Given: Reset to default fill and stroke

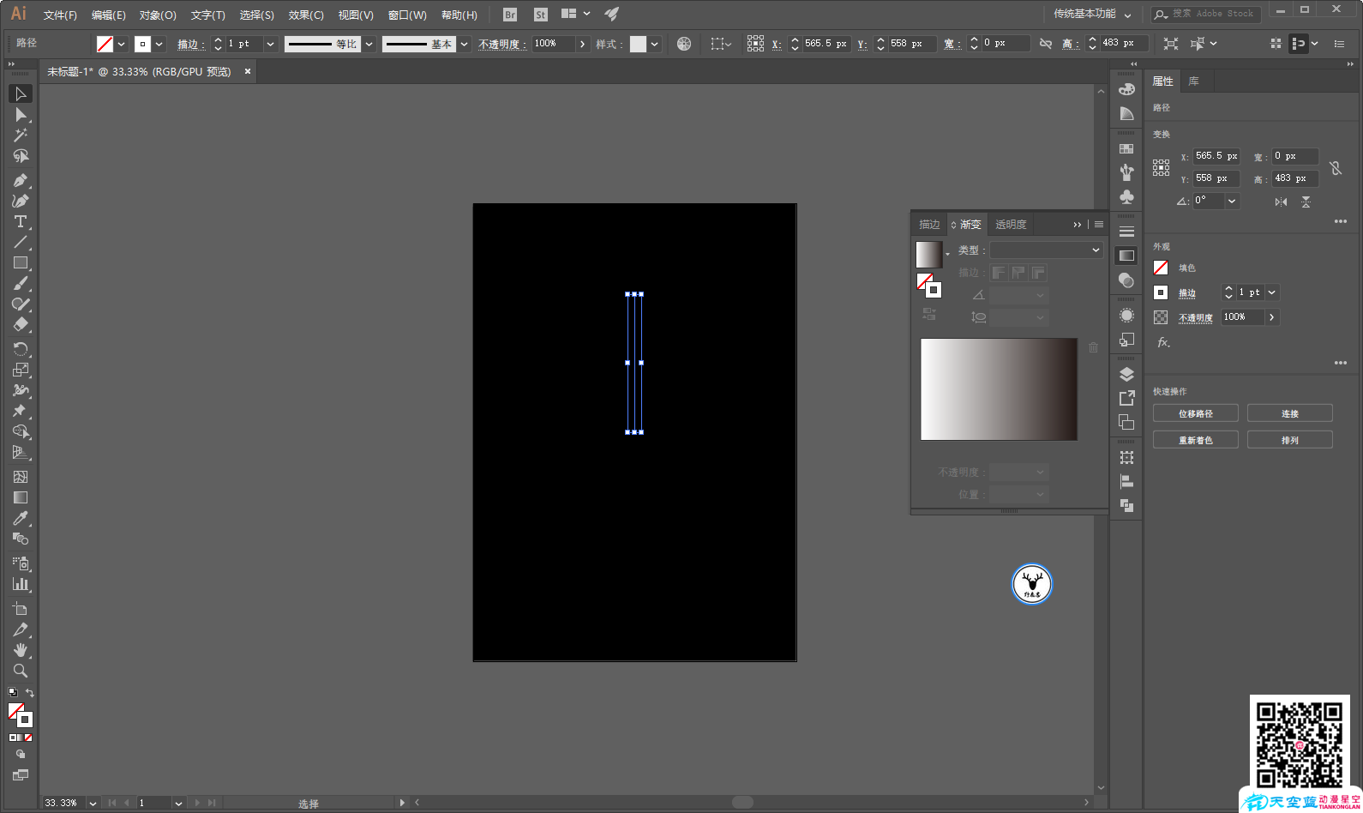Looking at the screenshot, I should (13, 692).
